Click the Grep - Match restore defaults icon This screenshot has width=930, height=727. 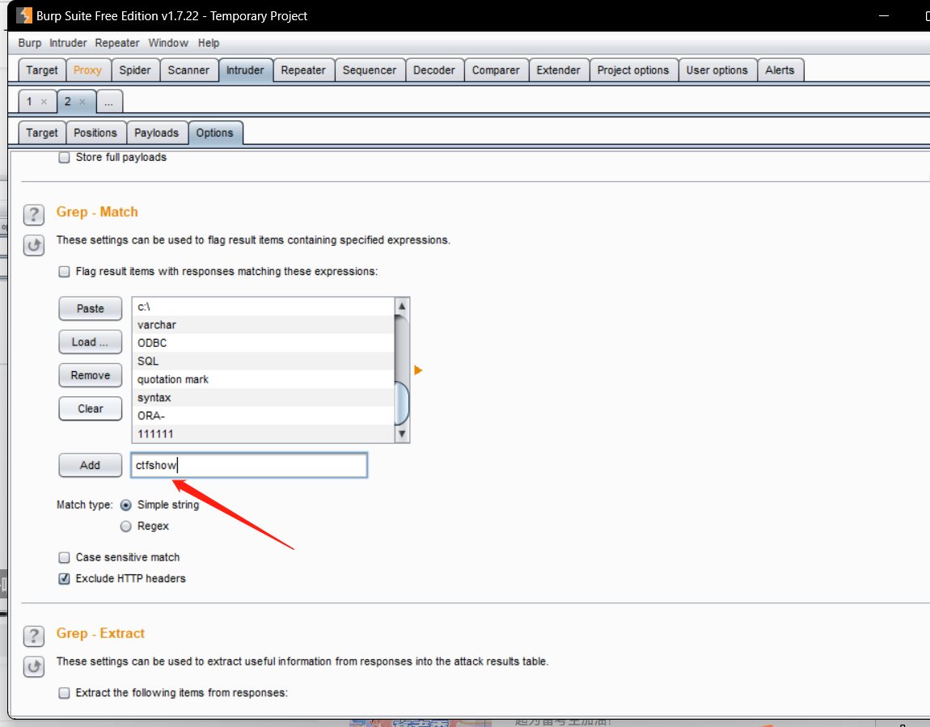(33, 245)
